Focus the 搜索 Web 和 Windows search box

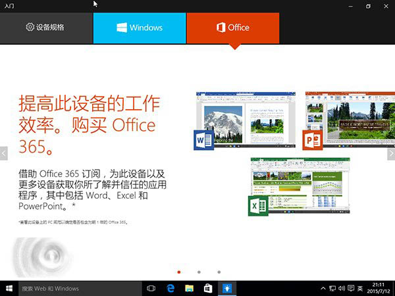pos(80,289)
